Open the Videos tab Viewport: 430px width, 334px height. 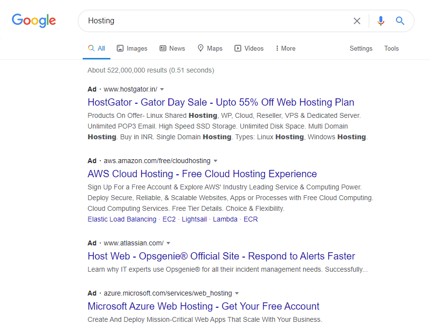[x=249, y=49]
